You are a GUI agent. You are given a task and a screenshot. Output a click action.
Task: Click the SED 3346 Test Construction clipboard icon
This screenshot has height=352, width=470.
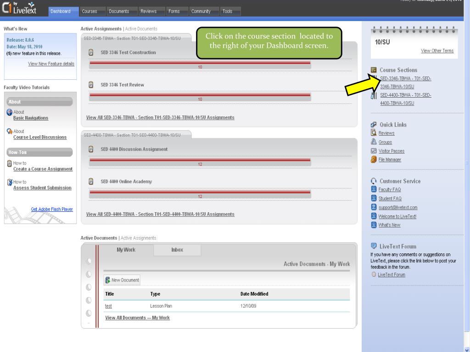tap(91, 52)
